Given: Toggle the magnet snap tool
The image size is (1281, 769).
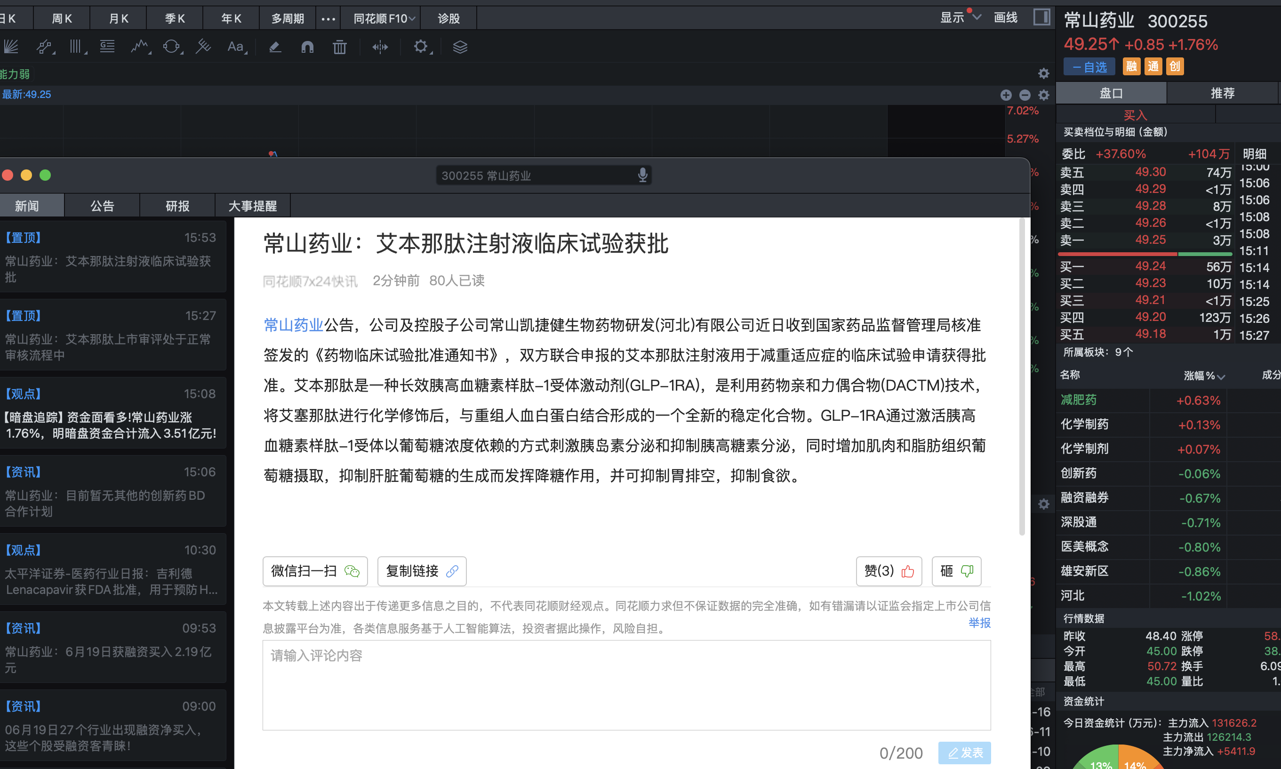Looking at the screenshot, I should point(308,47).
